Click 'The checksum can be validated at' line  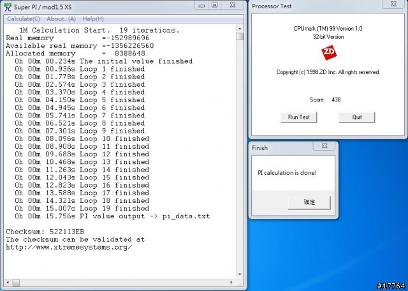(x=75, y=239)
